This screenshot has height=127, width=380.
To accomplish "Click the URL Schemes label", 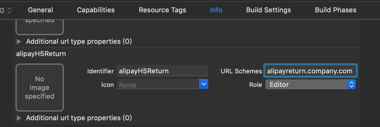I will coord(241,71).
